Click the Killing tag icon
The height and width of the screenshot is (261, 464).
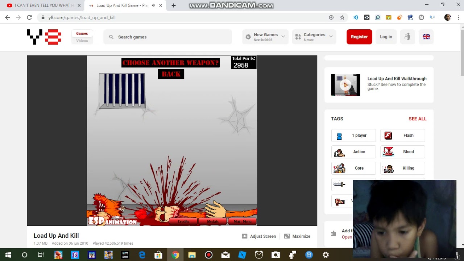[x=388, y=168]
